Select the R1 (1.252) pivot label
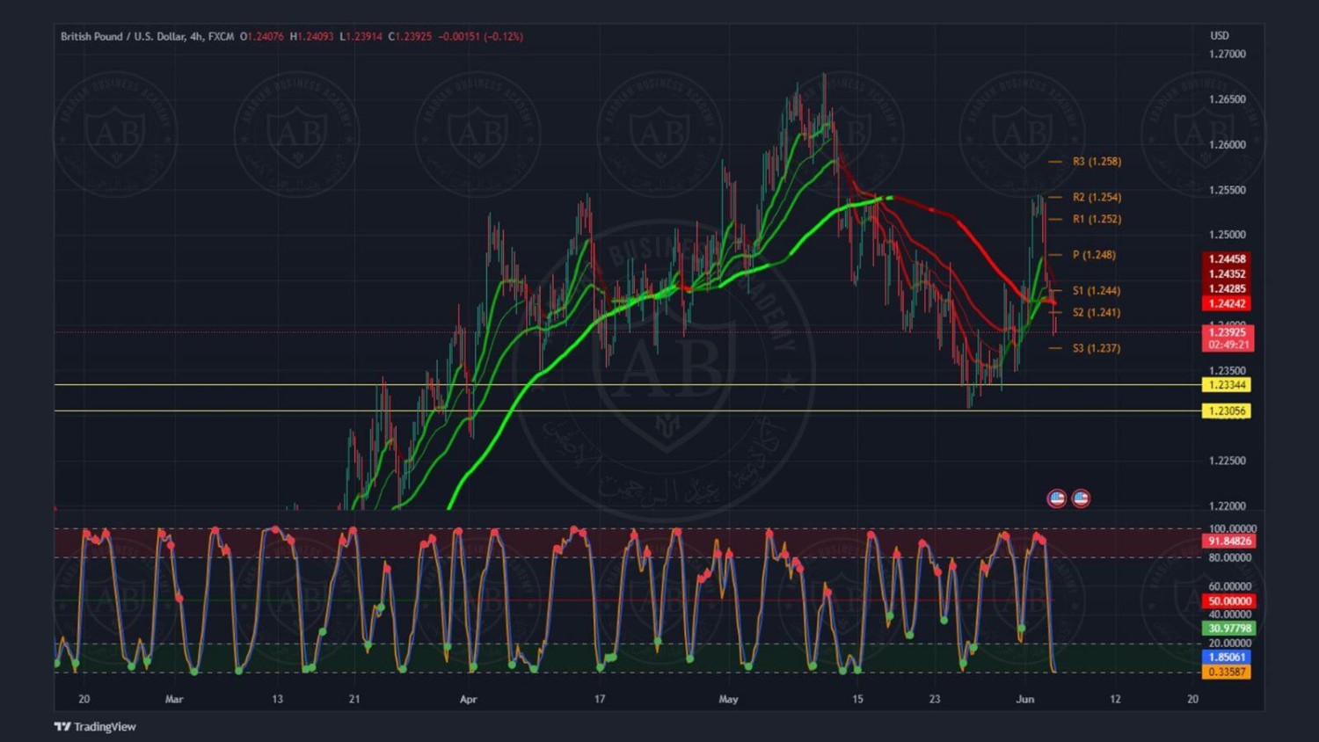This screenshot has height=742, width=1319. [1097, 219]
